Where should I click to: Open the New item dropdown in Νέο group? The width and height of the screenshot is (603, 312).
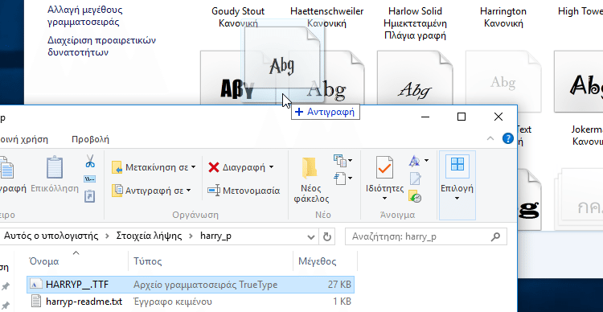click(343, 160)
